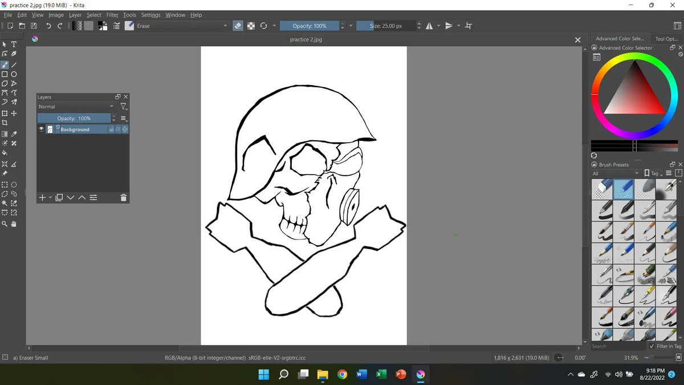Image resolution: width=684 pixels, height=385 pixels.
Task: Adjust the layer Opacity slider
Action: pos(74,118)
